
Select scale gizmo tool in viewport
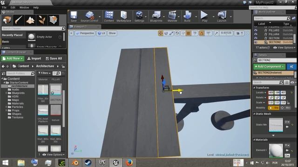point(171,33)
